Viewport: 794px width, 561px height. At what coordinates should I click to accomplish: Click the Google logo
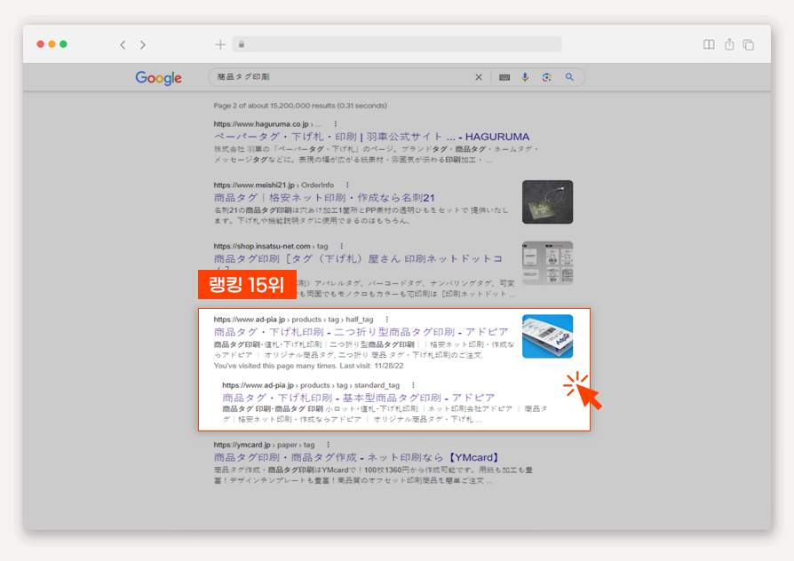[x=158, y=78]
